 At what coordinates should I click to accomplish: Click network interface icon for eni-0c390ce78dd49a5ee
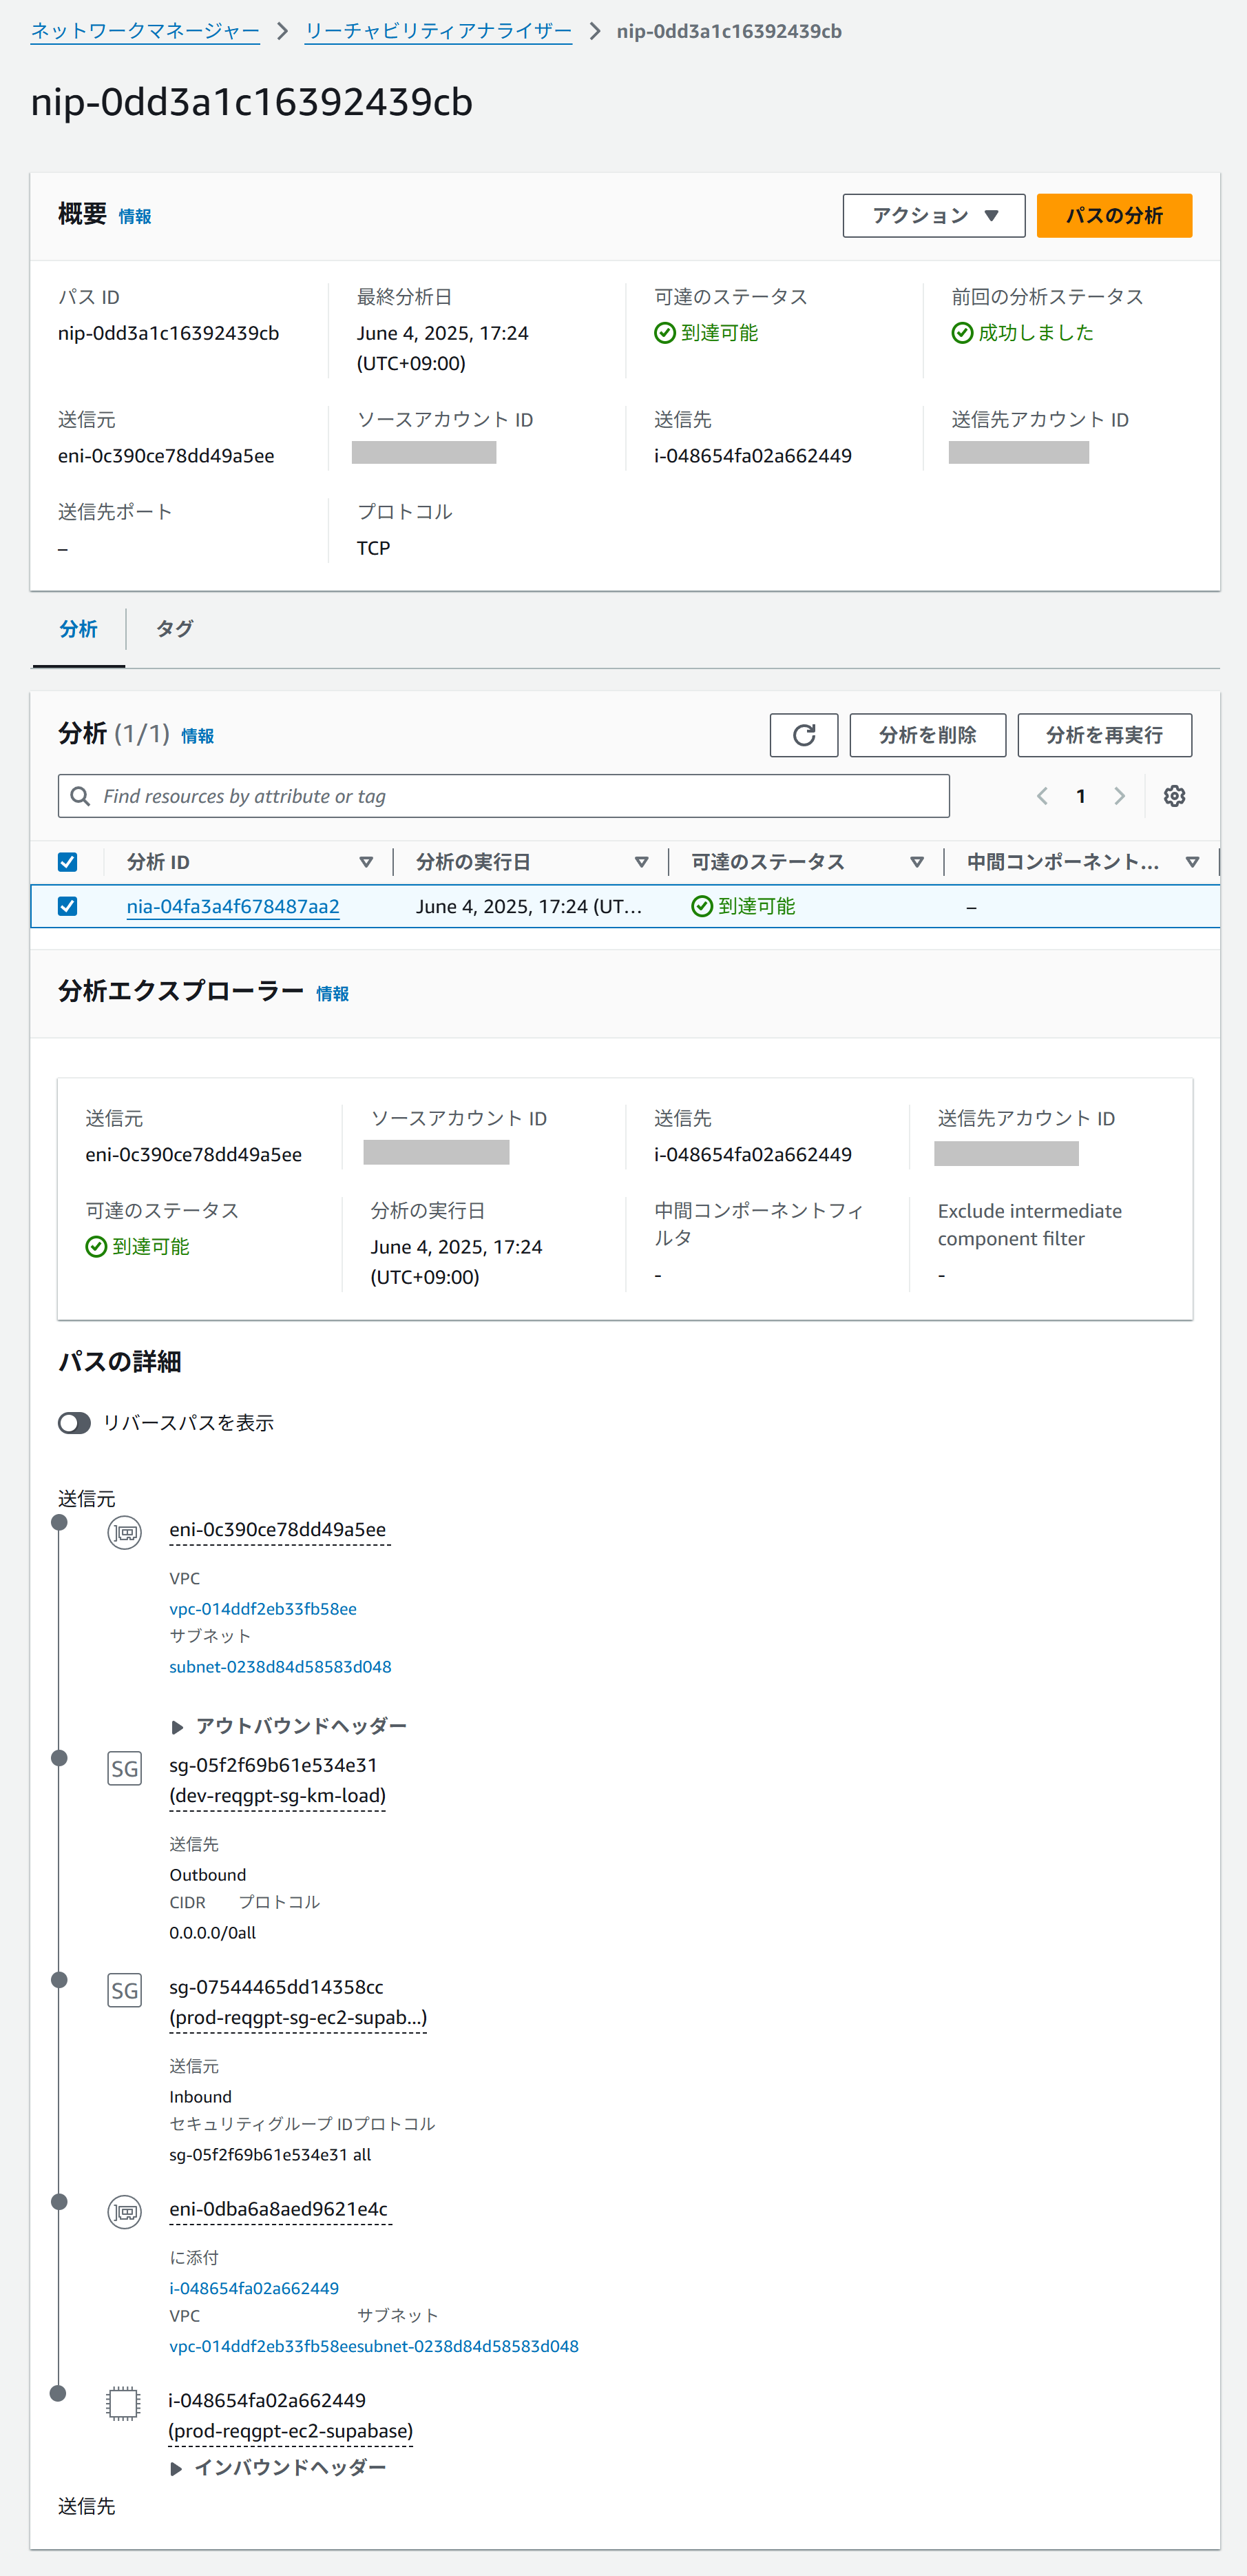125,1532
